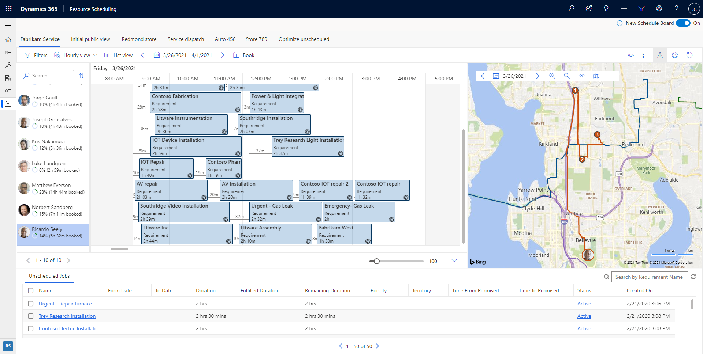Viewport: 703px width, 354px height.
Task: Open Active status link for Repair furnace
Action: tap(584, 304)
